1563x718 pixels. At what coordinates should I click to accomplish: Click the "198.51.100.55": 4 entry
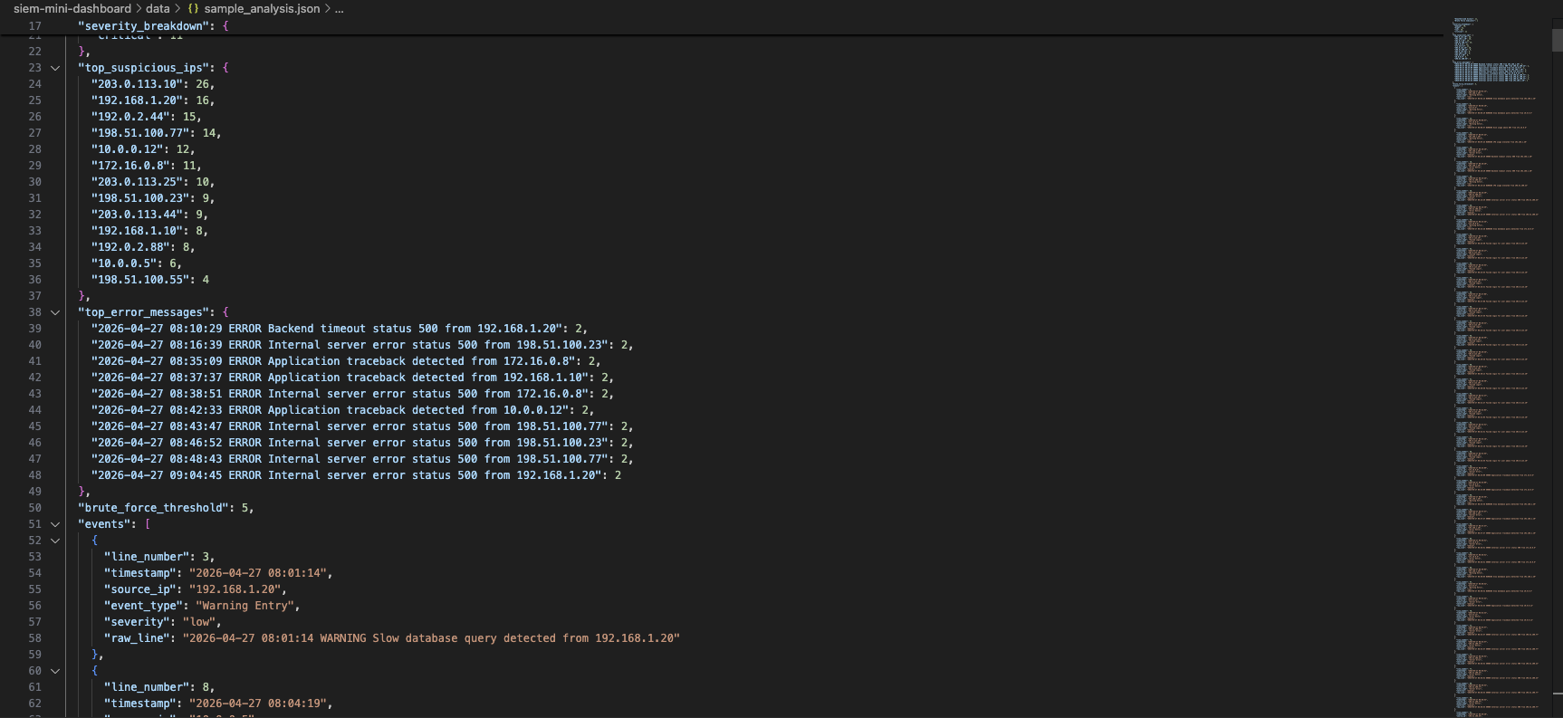click(149, 280)
